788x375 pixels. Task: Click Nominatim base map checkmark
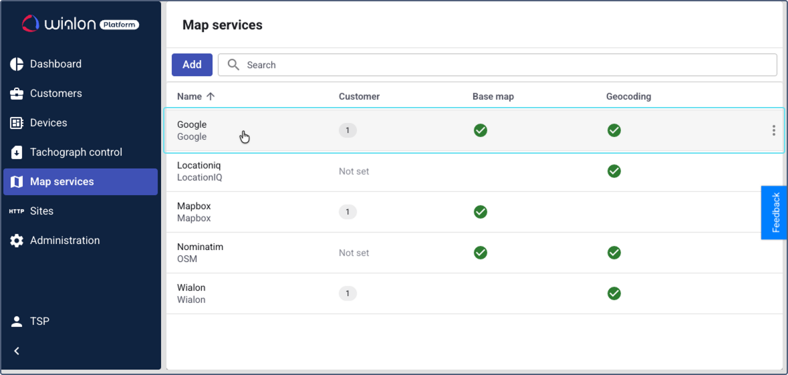(481, 253)
